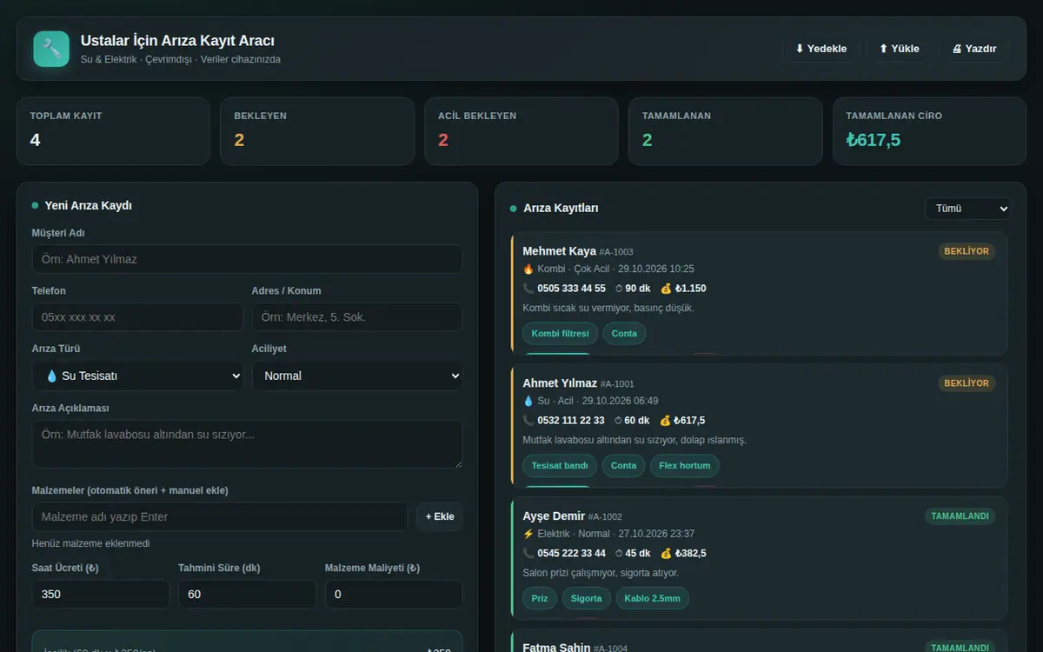Click the wrench app logo icon
Screen dimensions: 1043x652
[x=51, y=49]
